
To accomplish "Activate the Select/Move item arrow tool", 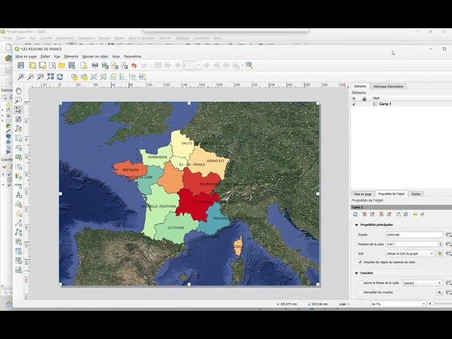I will (x=18, y=110).
